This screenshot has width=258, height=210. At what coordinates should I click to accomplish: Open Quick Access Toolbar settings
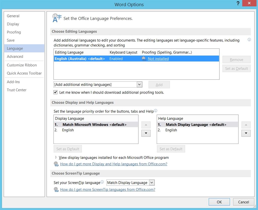click(x=24, y=73)
